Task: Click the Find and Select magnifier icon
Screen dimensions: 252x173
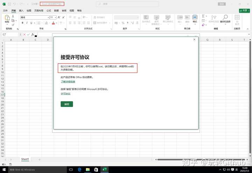Action: [225, 17]
